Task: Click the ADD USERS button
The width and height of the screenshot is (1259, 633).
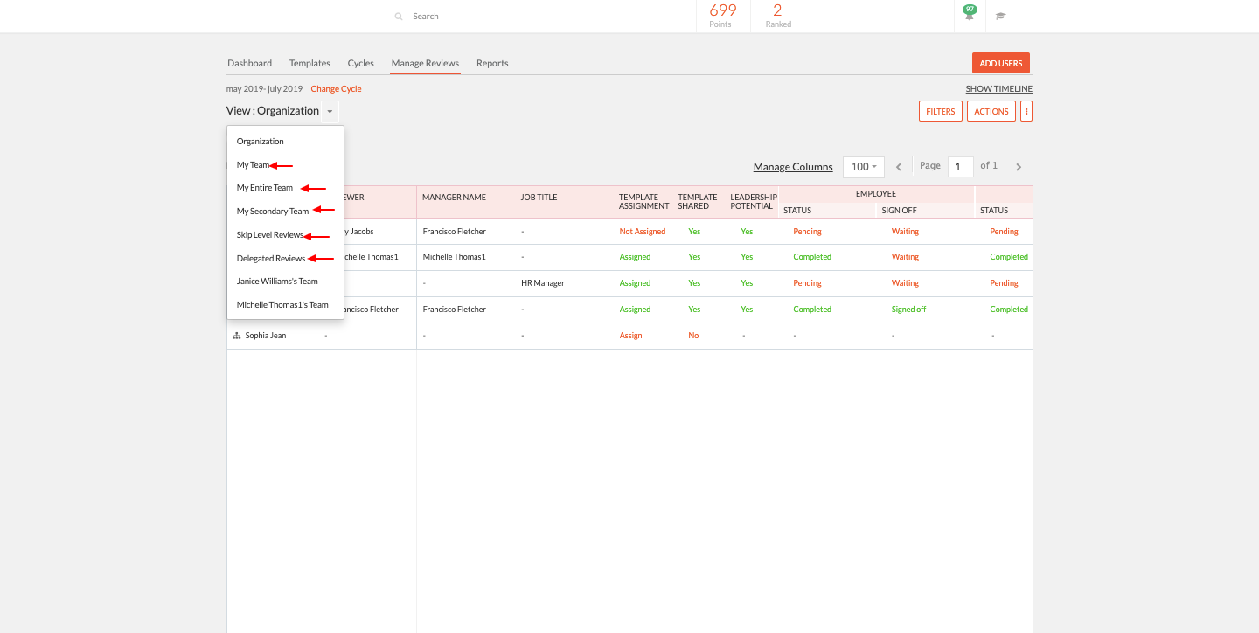Action: 1001,63
